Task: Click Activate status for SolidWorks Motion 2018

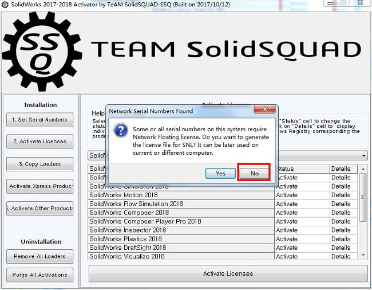Action: (302, 195)
